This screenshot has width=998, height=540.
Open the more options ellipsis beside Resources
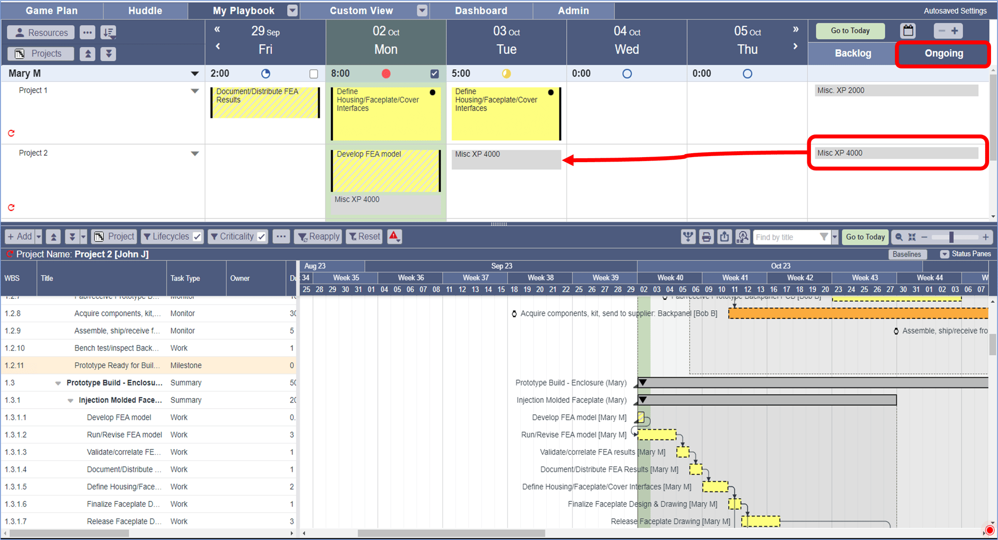pyautogui.click(x=87, y=32)
